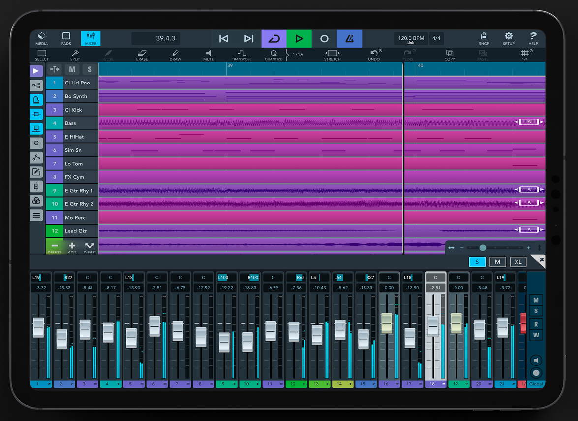Open the 4/4 time signature selector
578x421 pixels.
(x=436, y=38)
